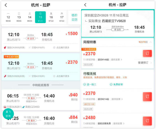This screenshot has height=129, width=156.
Task: Go back from left Hangzhou-Lhasa flight list
Action: click(x=6, y=5)
